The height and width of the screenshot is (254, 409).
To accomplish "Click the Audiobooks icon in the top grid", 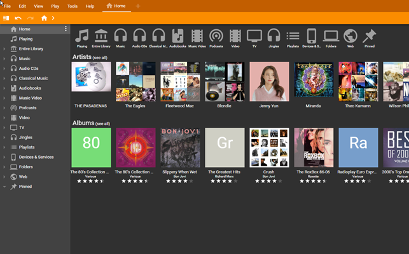I will (177, 36).
